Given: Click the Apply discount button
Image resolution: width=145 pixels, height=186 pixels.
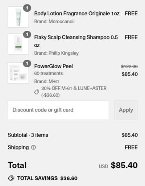Looking at the screenshot, I should click(126, 110).
